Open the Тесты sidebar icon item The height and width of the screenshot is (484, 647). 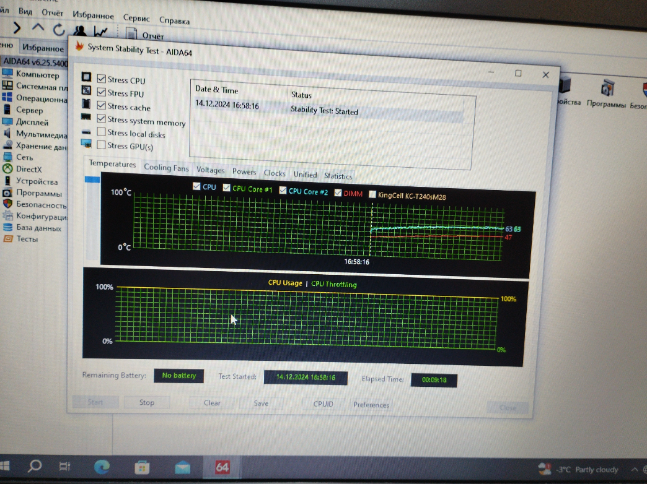point(7,238)
